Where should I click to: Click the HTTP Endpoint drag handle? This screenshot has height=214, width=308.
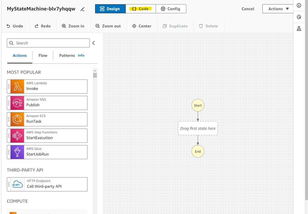coord(9,184)
